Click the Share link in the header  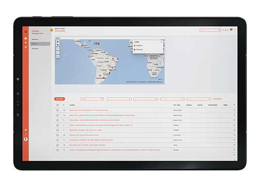(226, 30)
